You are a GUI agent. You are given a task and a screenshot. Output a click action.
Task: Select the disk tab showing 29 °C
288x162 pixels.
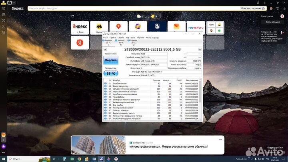[x=133, y=42]
